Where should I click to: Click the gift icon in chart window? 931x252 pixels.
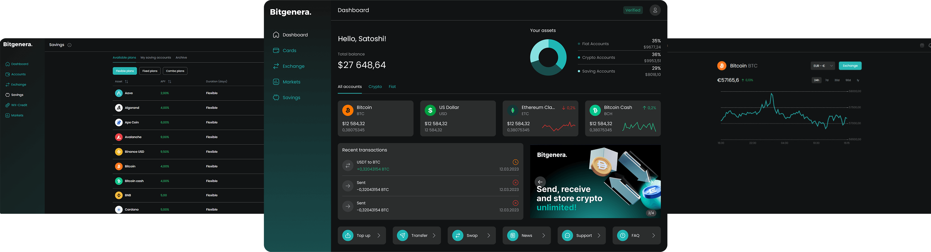click(922, 45)
